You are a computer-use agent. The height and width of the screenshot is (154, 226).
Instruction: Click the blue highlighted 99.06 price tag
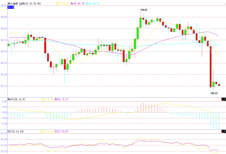pos(11,7)
